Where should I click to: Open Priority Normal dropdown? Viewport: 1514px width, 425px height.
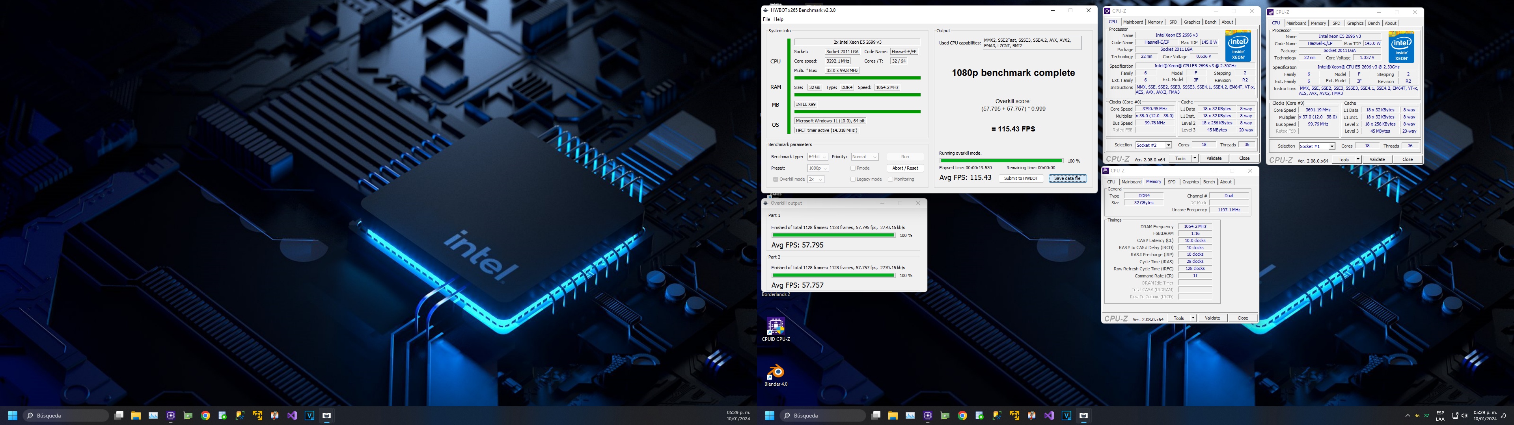pos(865,157)
